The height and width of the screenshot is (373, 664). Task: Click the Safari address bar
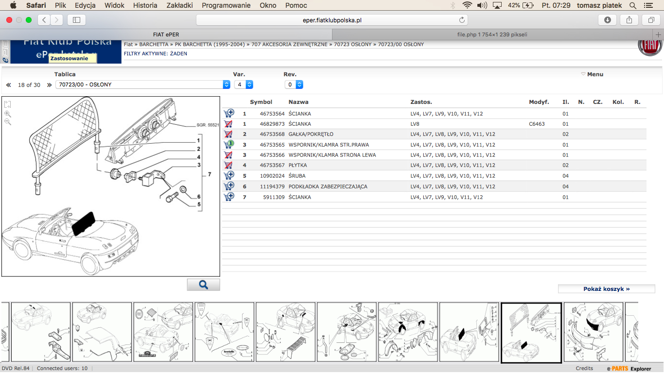(x=332, y=20)
